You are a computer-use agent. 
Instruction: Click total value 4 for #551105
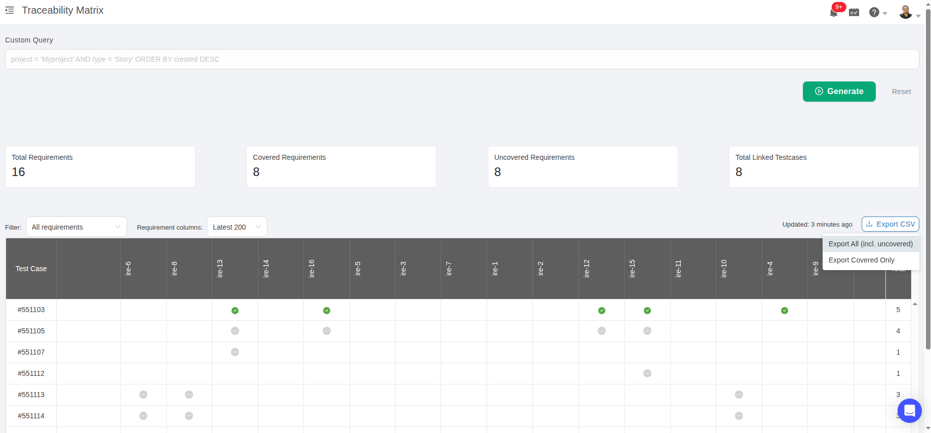(898, 331)
